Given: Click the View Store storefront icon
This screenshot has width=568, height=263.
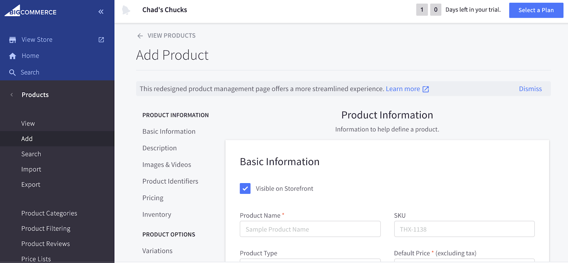Looking at the screenshot, I should 12,40.
